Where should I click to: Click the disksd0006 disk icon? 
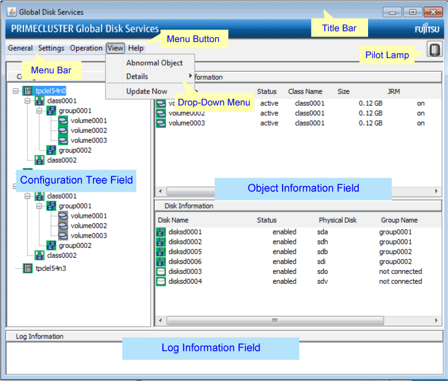(161, 262)
